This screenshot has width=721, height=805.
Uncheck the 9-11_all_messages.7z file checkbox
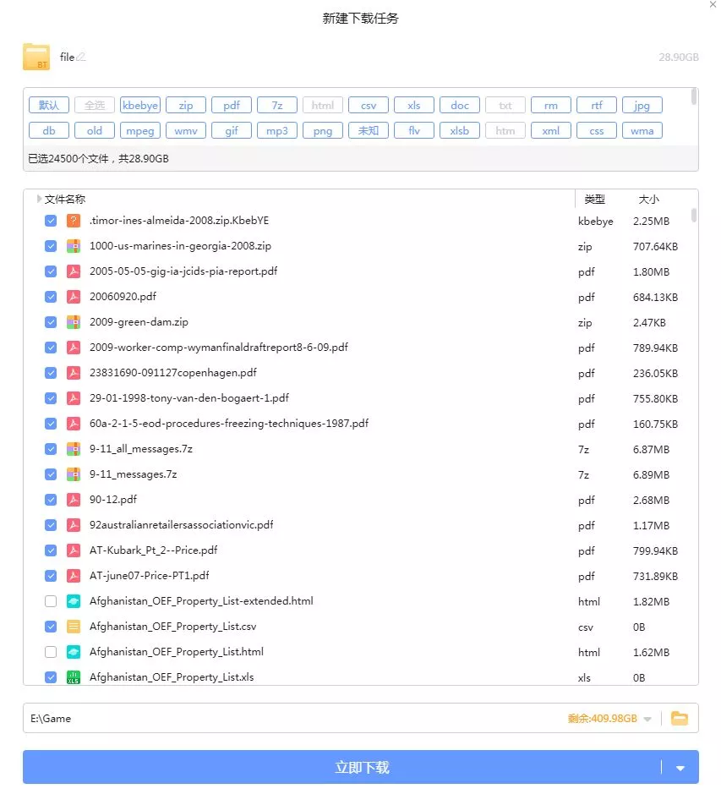coord(51,449)
